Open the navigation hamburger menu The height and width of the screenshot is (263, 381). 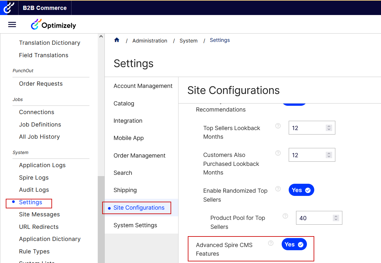(12, 24)
